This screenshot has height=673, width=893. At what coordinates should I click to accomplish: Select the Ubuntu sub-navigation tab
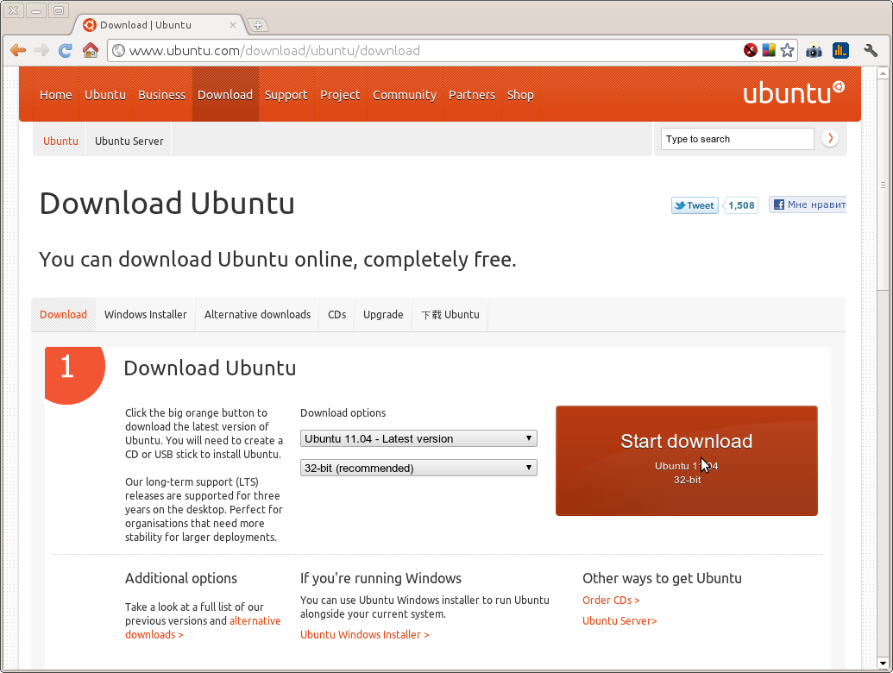60,141
